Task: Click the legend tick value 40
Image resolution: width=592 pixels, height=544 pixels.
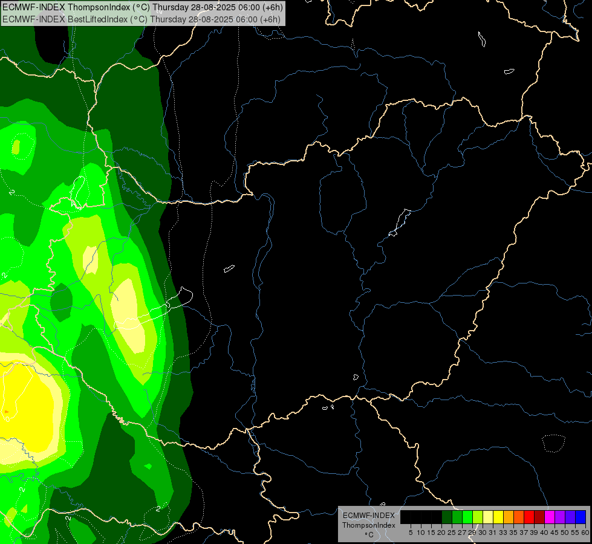Action: pyautogui.click(x=544, y=533)
